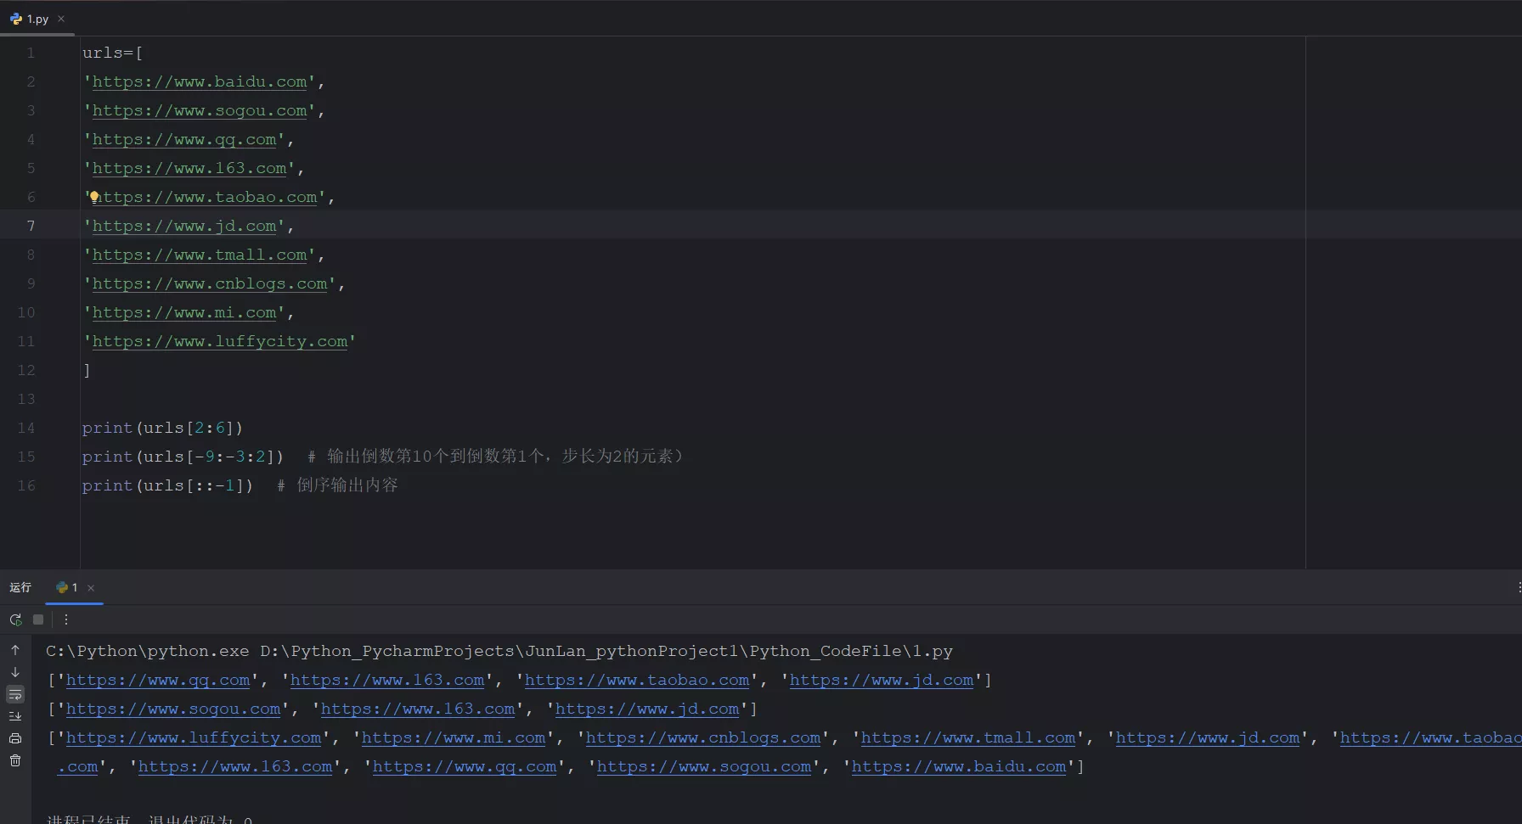Image resolution: width=1522 pixels, height=824 pixels.
Task: Click the yellow lightbulb quick-fix icon
Action: [94, 197]
